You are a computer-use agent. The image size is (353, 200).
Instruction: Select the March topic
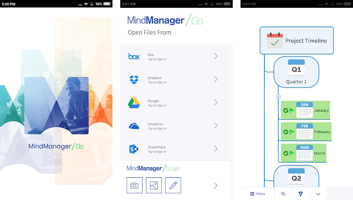coord(303,153)
